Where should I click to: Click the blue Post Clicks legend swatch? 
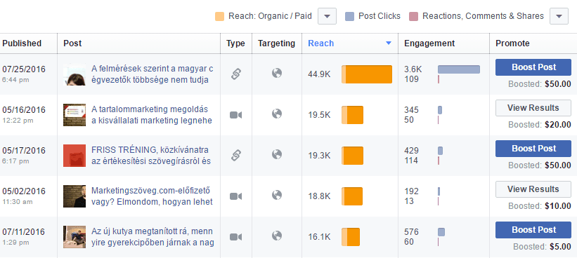349,17
